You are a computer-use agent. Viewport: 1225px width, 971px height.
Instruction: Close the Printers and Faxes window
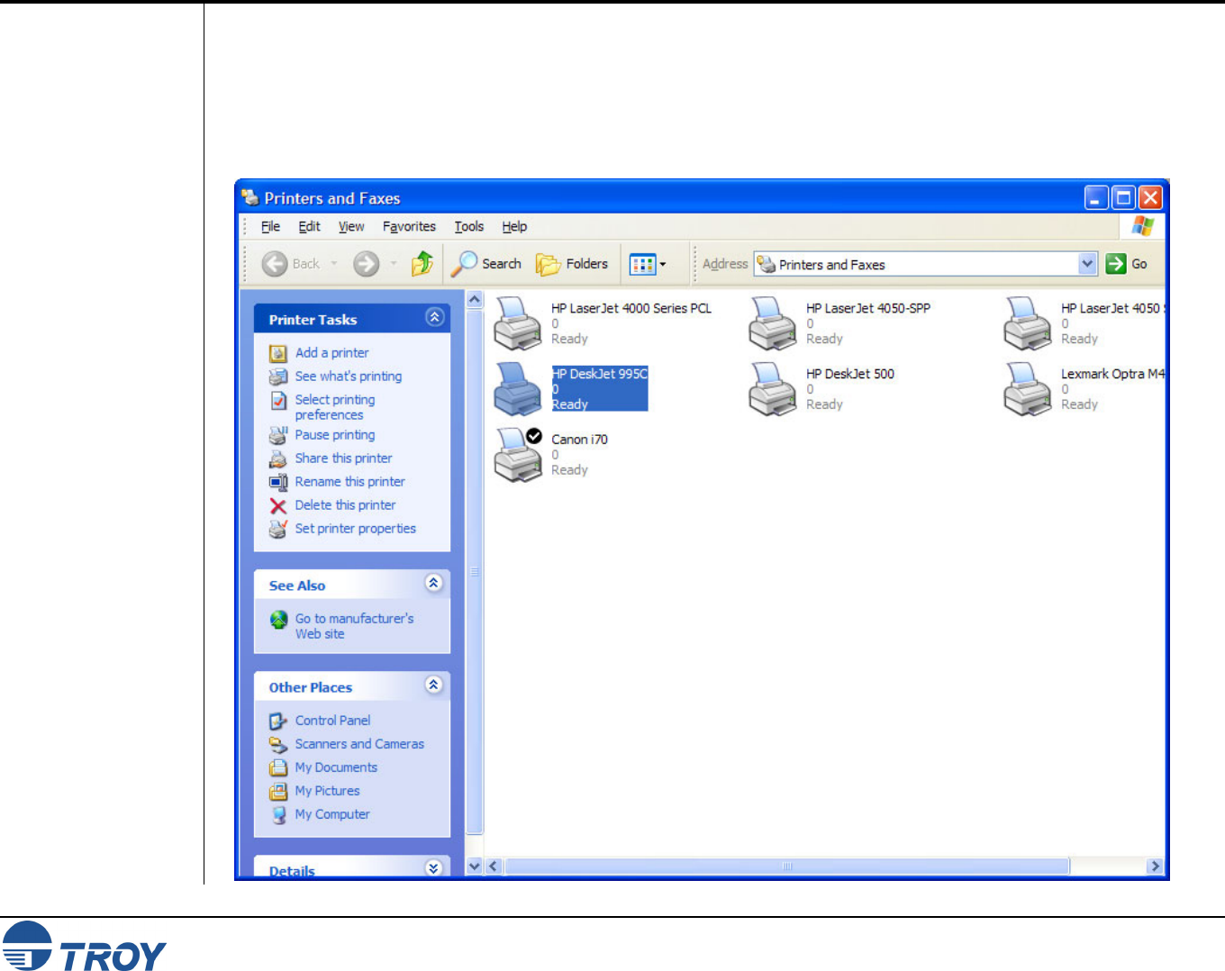1150,197
